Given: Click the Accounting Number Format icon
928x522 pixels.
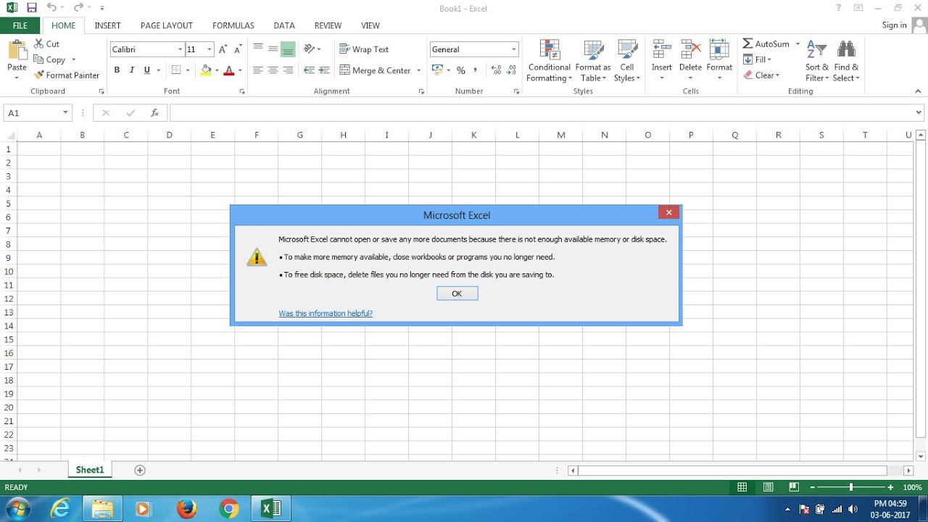Looking at the screenshot, I should [x=437, y=70].
